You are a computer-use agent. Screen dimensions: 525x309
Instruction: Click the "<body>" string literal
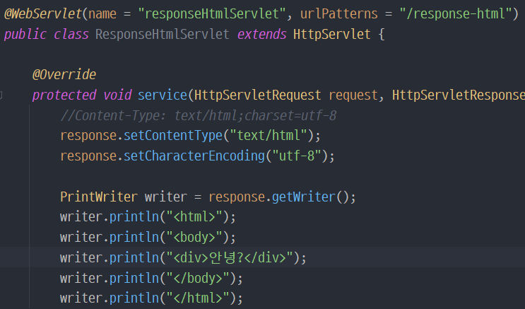(x=194, y=238)
